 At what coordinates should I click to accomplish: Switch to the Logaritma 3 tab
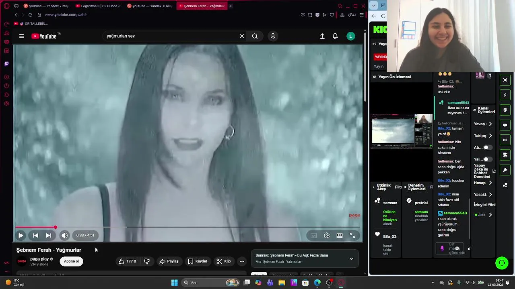(98, 6)
